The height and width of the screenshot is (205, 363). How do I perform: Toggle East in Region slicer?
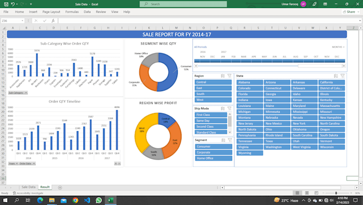(213, 88)
